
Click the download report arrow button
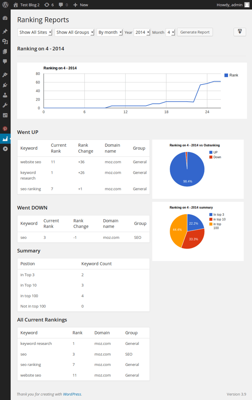(239, 32)
